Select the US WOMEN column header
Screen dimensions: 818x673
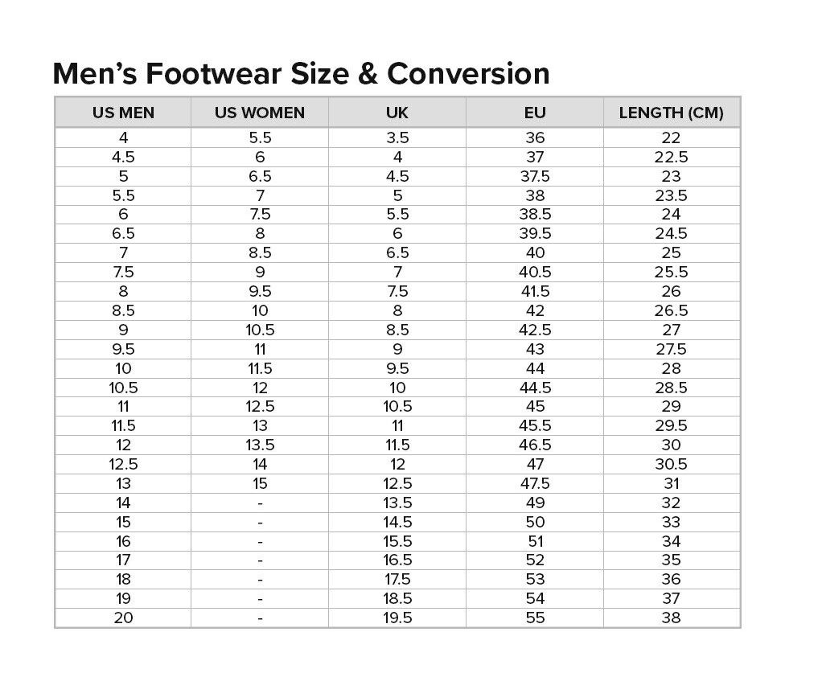coord(260,113)
